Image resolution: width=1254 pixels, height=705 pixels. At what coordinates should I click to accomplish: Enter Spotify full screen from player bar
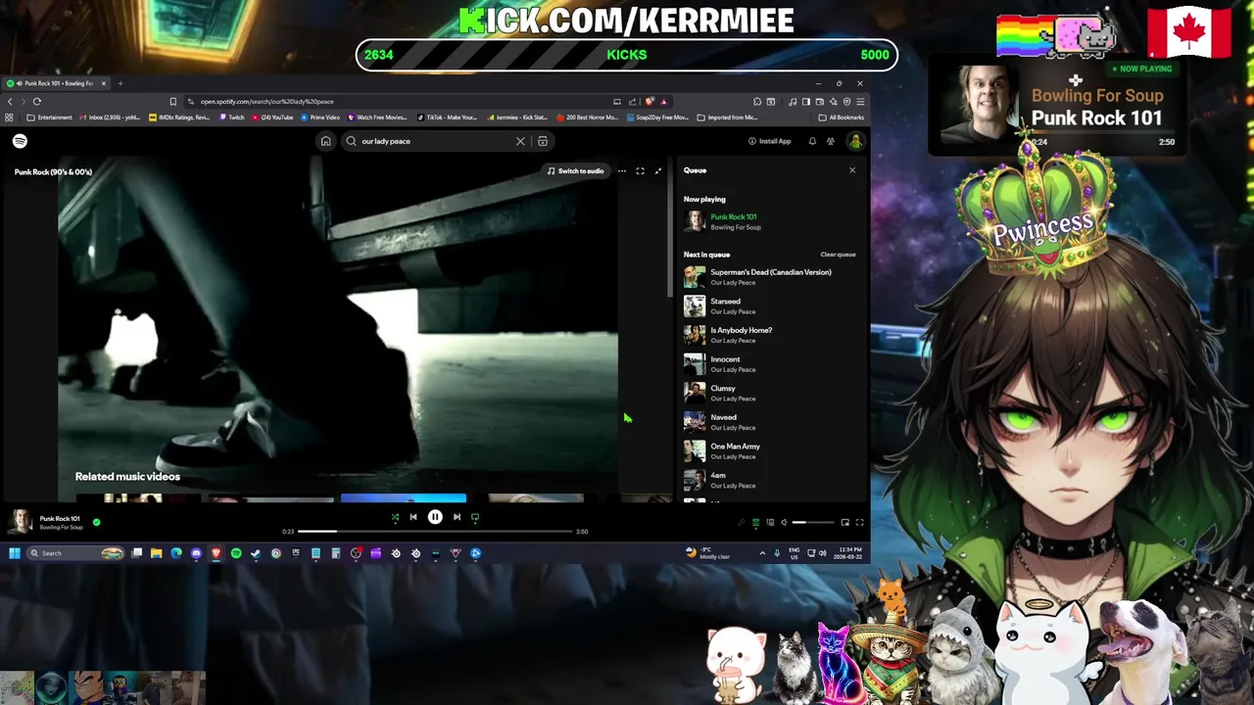(860, 523)
